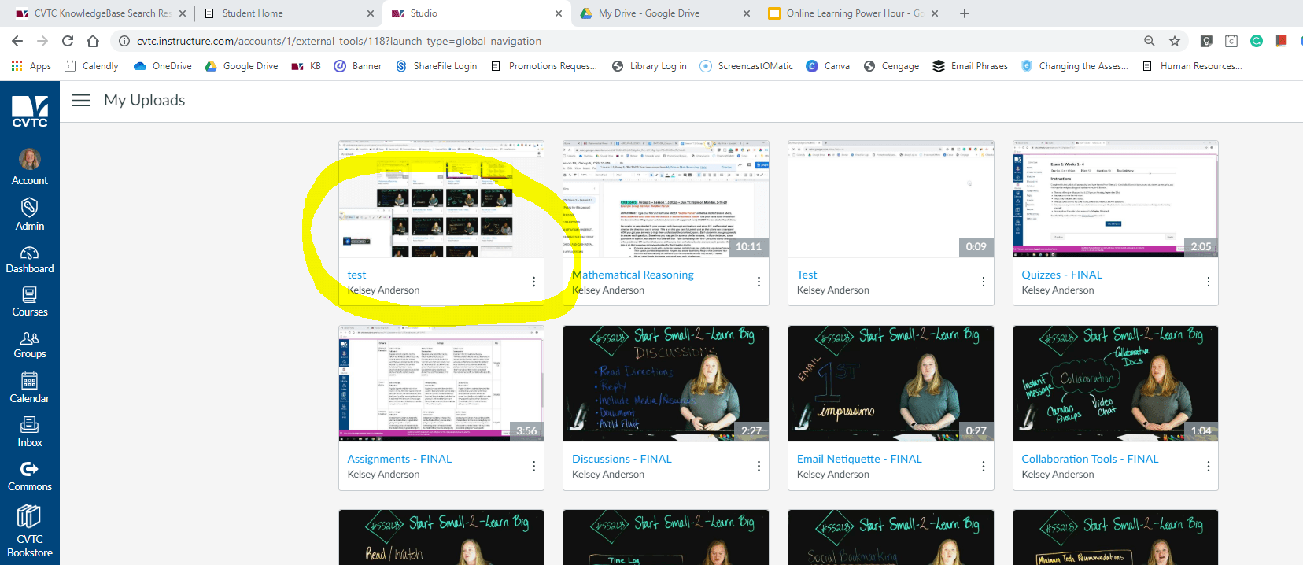Click the CVTC logo in the sidebar
Screen dimensions: 1303x565
coord(30,111)
